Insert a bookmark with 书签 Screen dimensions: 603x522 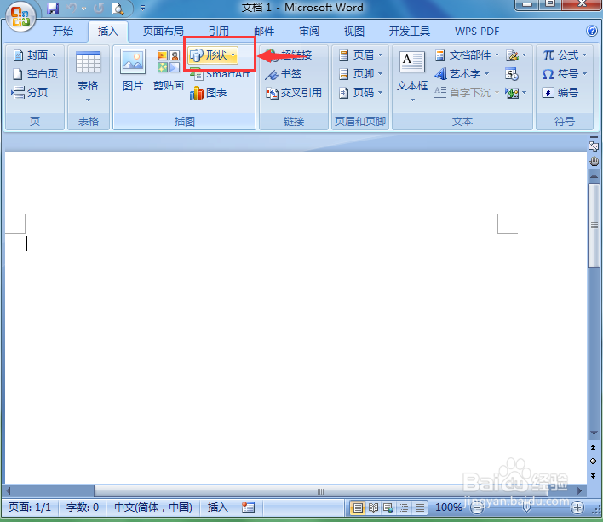pyautogui.click(x=284, y=74)
